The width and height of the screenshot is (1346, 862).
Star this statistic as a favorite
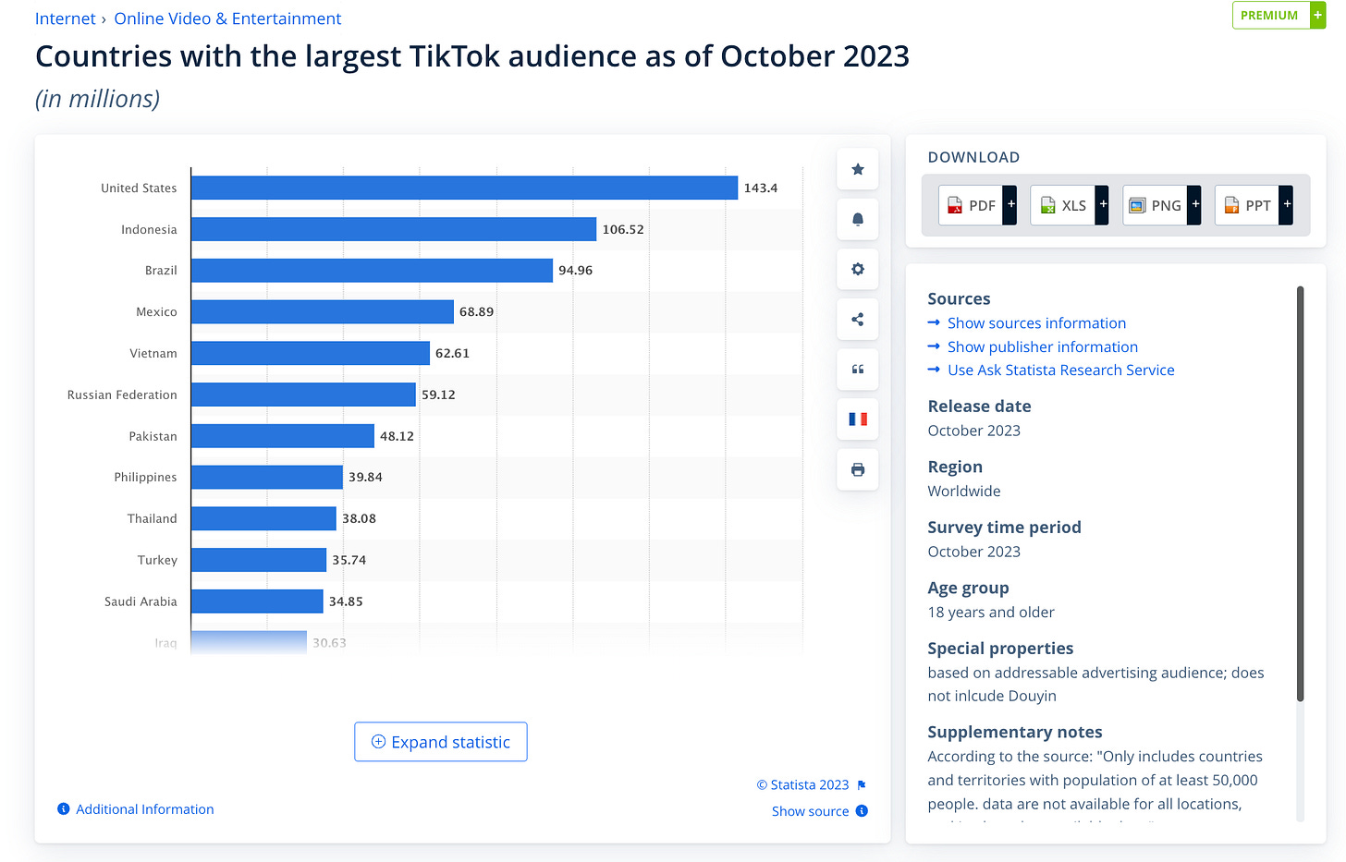pos(857,169)
